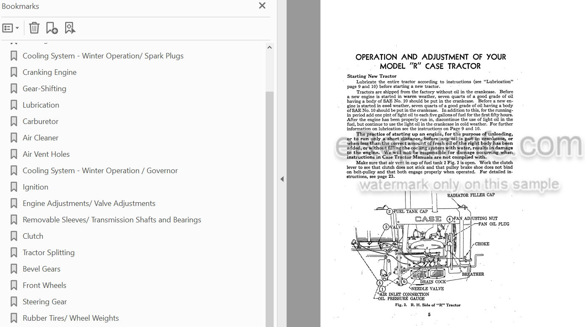Click the bookmarks scroll up arrow
585x327 pixels.
[x=270, y=47]
